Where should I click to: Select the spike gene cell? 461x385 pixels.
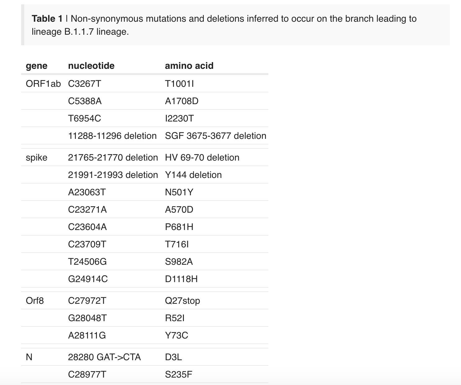(x=37, y=157)
